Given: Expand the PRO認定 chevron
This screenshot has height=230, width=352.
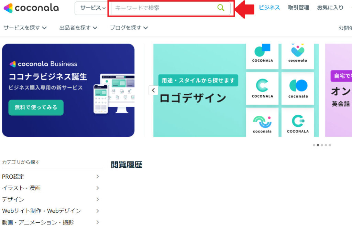Looking at the screenshot, I should click(x=98, y=177).
